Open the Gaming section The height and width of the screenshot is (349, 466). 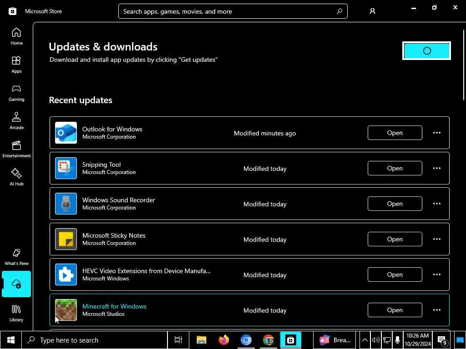[16, 93]
